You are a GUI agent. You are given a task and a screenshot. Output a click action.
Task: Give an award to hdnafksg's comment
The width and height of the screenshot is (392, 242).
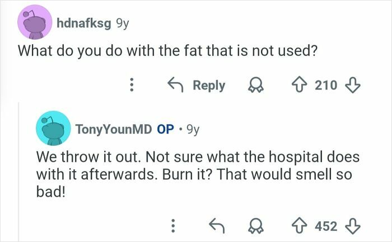point(257,85)
